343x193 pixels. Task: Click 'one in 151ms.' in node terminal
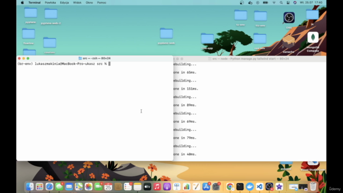click(186, 89)
